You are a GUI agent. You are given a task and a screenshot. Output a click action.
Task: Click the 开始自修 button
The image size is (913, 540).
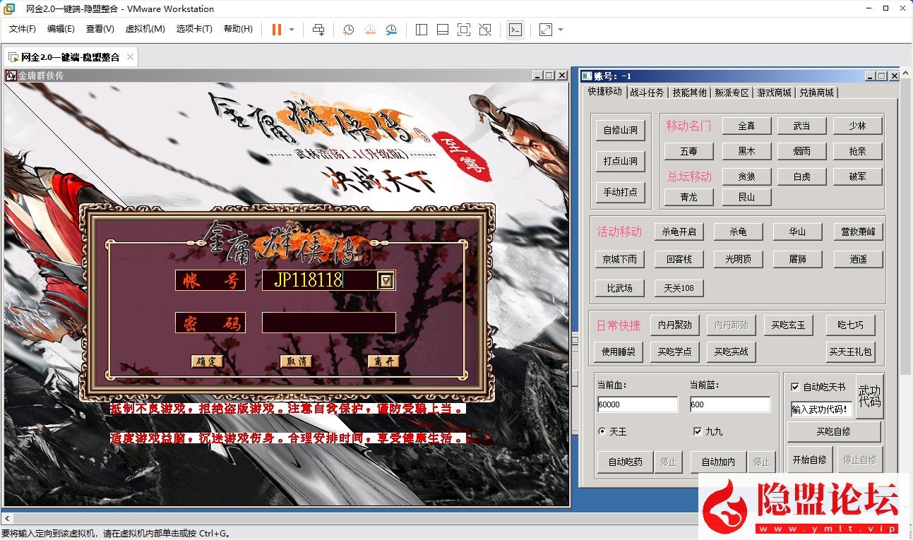[x=809, y=460]
